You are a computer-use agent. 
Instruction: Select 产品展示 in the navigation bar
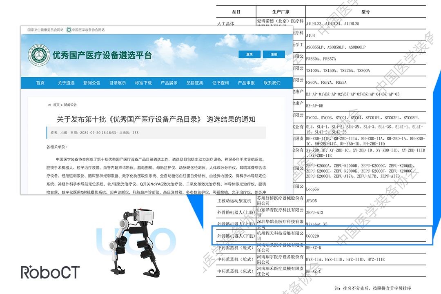169,83
